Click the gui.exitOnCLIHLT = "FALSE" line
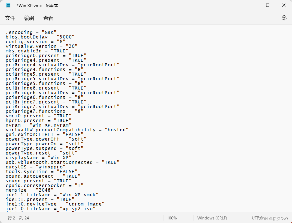The image size is (292, 223). click(x=44, y=134)
